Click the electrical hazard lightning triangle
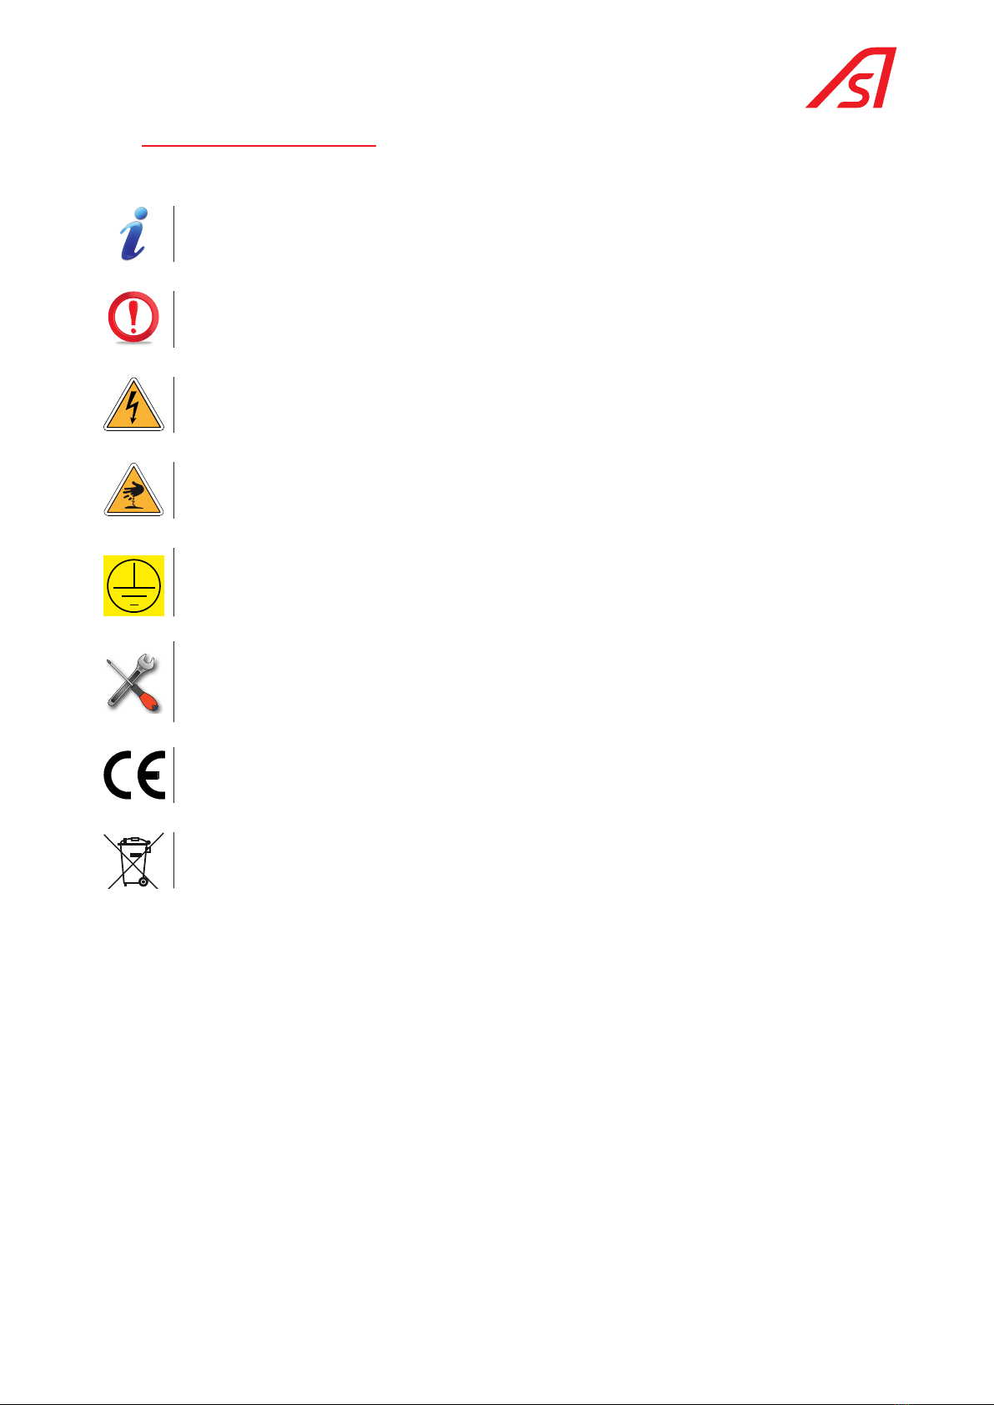The image size is (994, 1405). tap(133, 404)
